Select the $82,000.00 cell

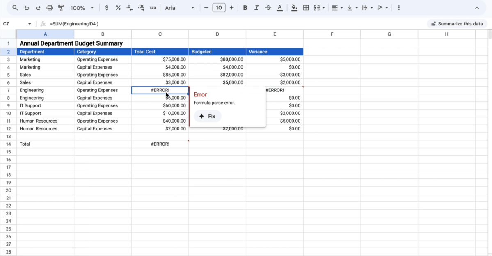coord(217,75)
